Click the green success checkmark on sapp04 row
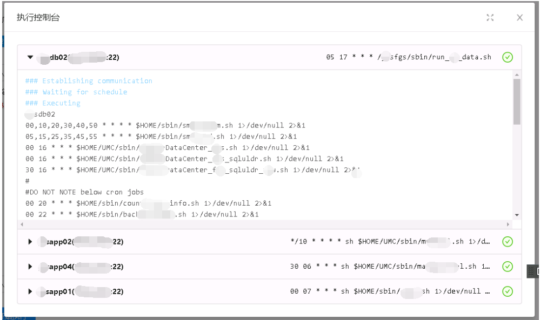The width and height of the screenshot is (540, 320). (x=507, y=267)
